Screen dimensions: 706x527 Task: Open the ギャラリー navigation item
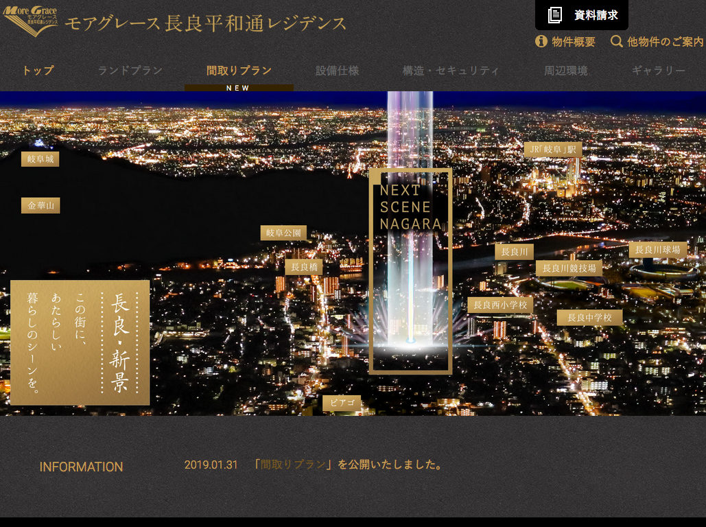pos(658,71)
